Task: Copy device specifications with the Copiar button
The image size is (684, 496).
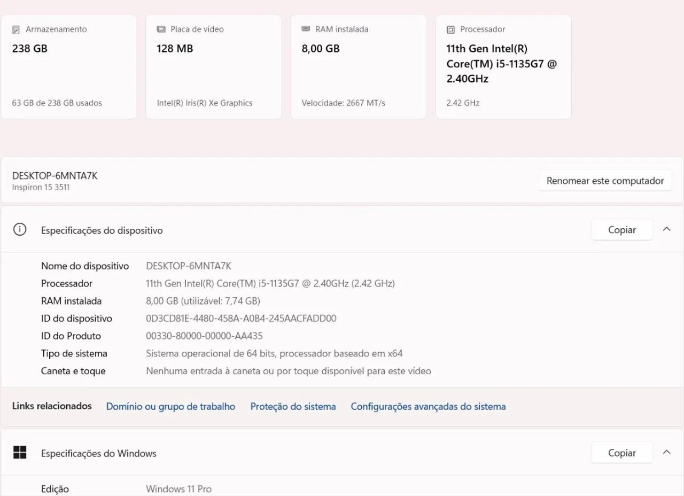Action: (622, 230)
